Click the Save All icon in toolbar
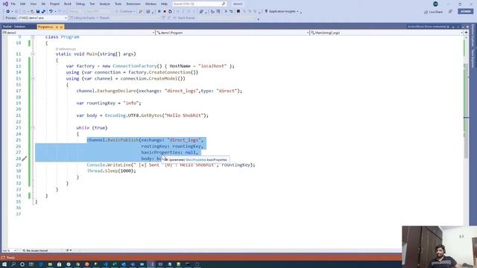This screenshot has width=477, height=268. pyautogui.click(x=43, y=12)
